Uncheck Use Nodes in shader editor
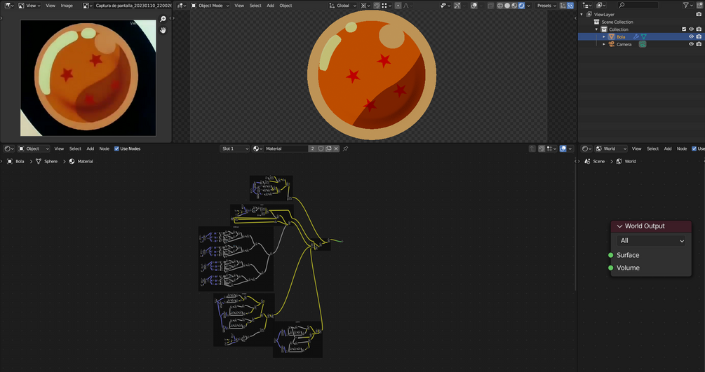 [117, 149]
